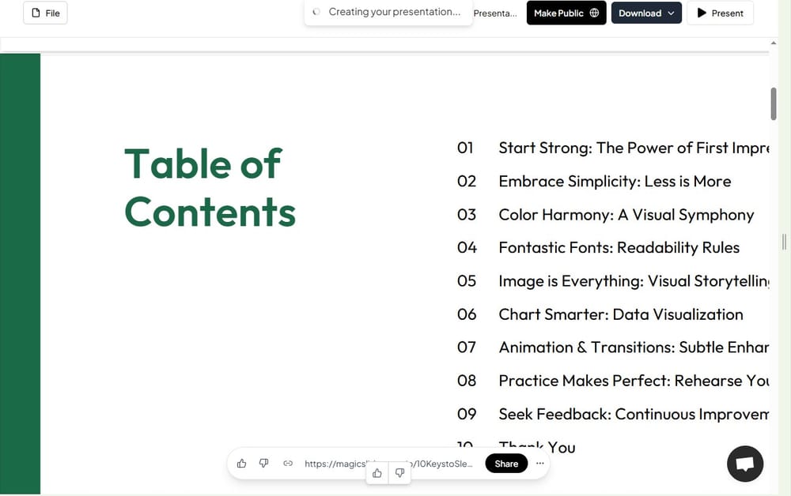This screenshot has height=496, width=791.
Task: Open more options with the three-dot icon
Action: pyautogui.click(x=540, y=464)
